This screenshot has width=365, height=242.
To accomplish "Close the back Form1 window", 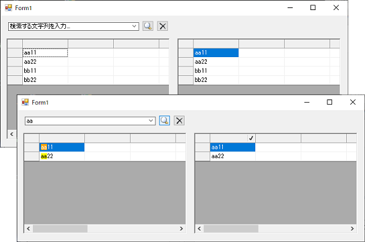I will [x=336, y=7].
